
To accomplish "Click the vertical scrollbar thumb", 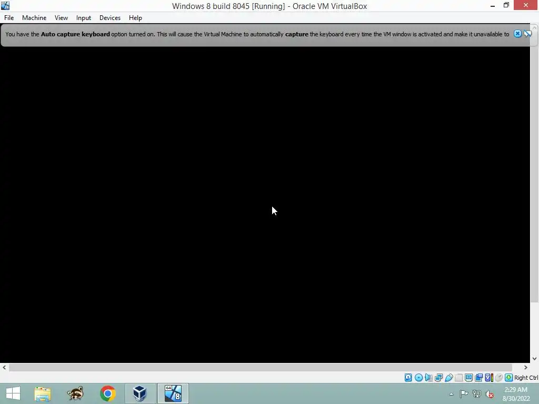I will (x=535, y=167).
